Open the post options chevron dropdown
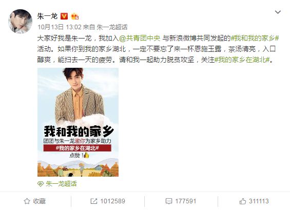Image resolution: width=290 pixels, height=210 pixels. point(278,12)
